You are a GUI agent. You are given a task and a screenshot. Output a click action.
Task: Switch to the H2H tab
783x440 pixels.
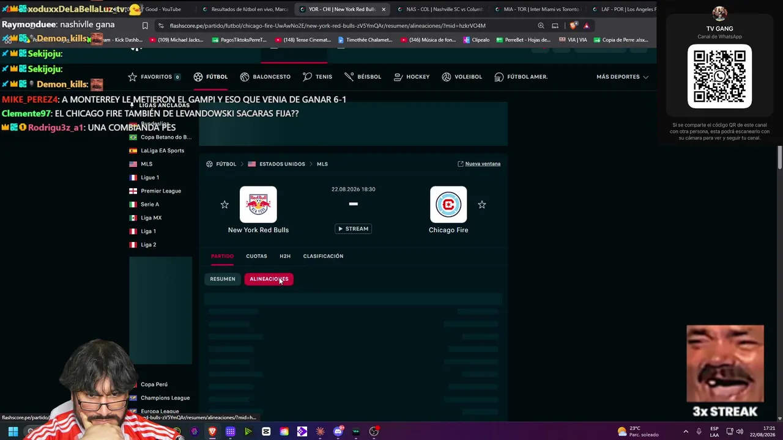[x=285, y=256]
